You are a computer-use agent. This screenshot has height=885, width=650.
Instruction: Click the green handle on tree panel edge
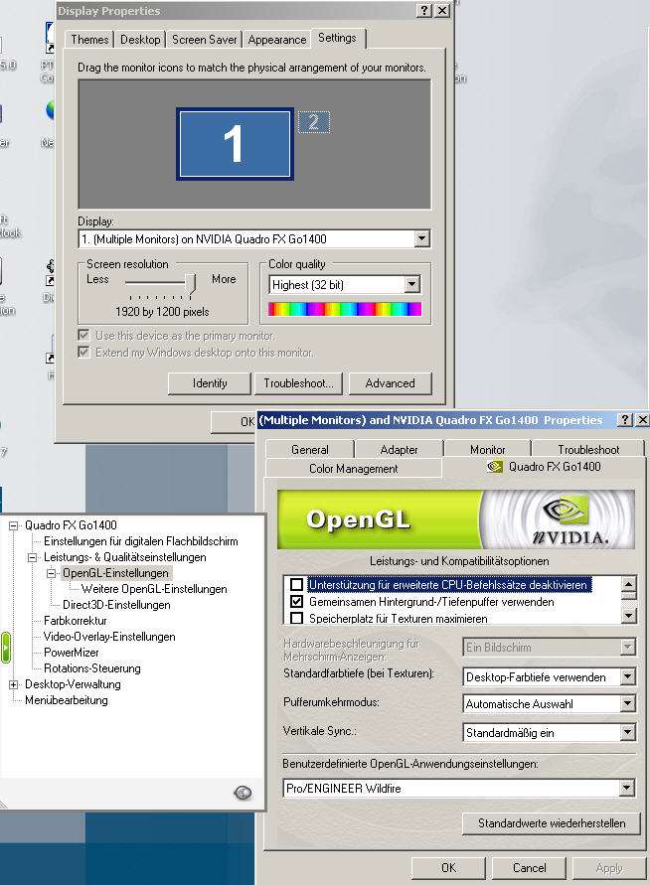(x=6, y=648)
